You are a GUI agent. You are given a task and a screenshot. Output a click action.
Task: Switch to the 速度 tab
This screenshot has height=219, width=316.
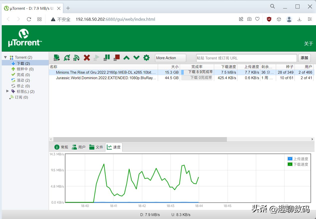coord(114,147)
